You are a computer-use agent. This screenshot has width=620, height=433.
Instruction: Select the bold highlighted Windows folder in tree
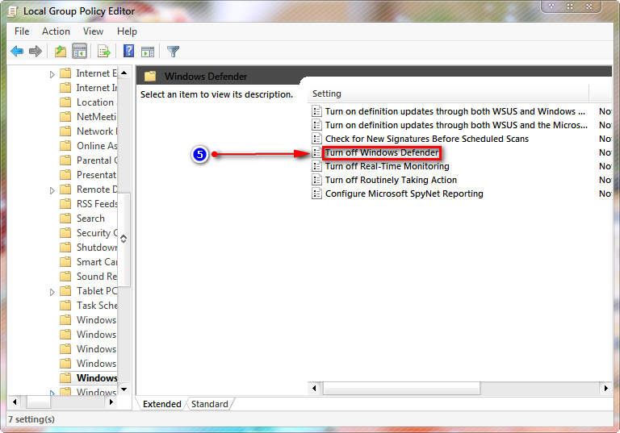pyautogui.click(x=97, y=378)
